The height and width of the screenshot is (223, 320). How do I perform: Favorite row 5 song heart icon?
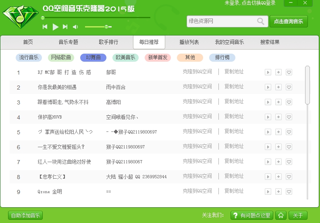289,132
